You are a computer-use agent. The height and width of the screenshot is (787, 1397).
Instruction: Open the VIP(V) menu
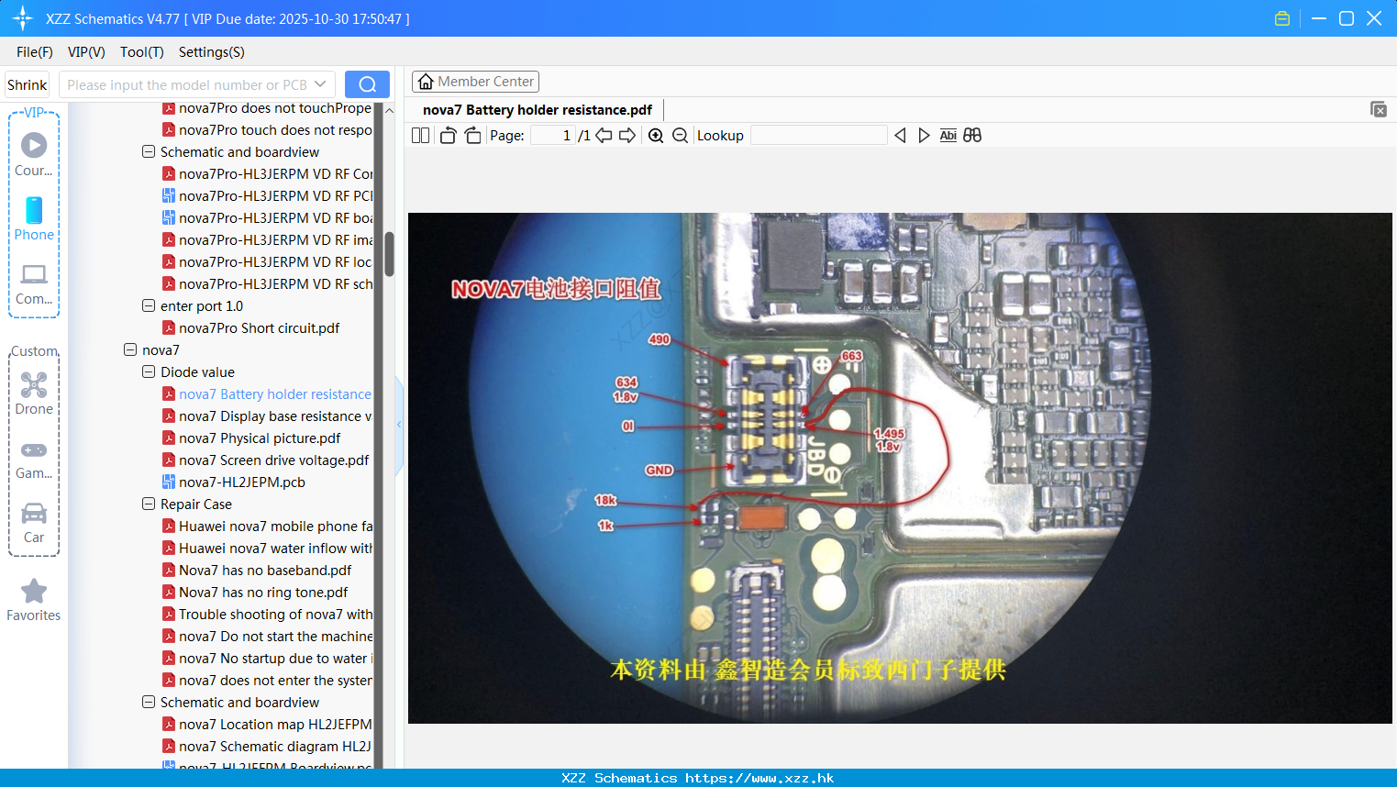(86, 51)
